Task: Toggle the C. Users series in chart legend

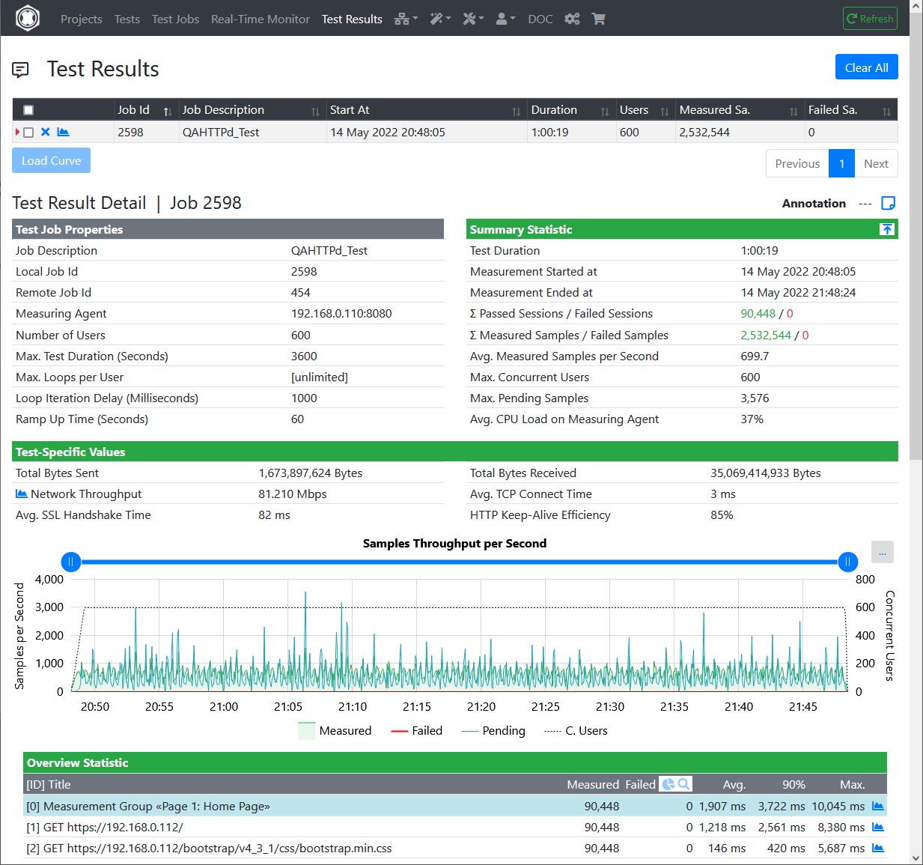Action: coord(576,731)
